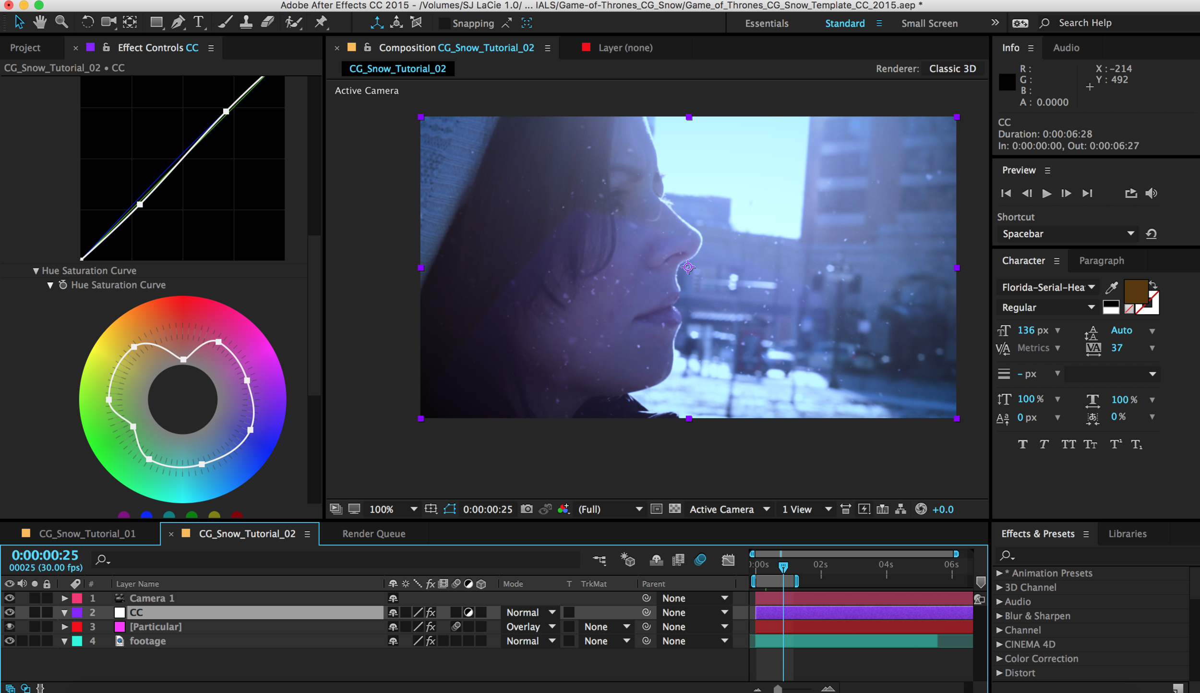Switch to CG_Snow_Tutorial_01 timeline tab
Screen dimensions: 1200x693
point(87,534)
